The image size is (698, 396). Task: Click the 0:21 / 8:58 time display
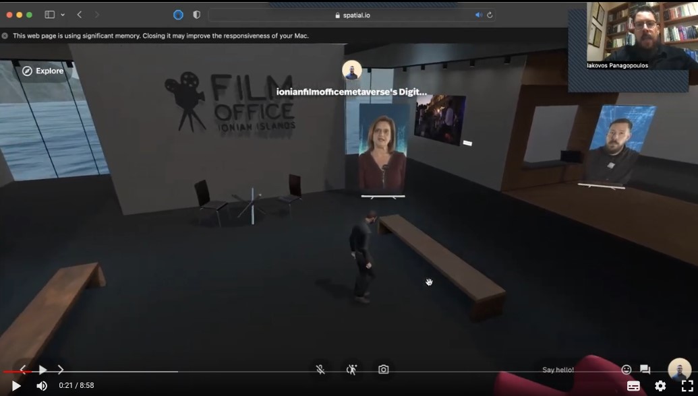coord(77,386)
